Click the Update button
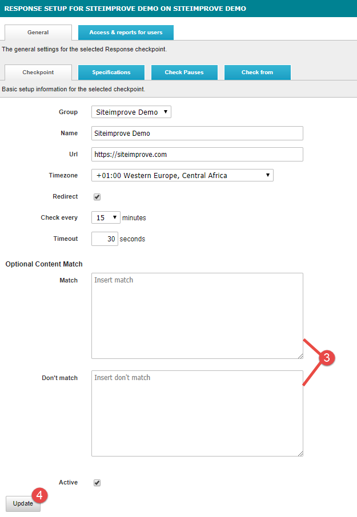The height and width of the screenshot is (517, 357). pos(23,503)
